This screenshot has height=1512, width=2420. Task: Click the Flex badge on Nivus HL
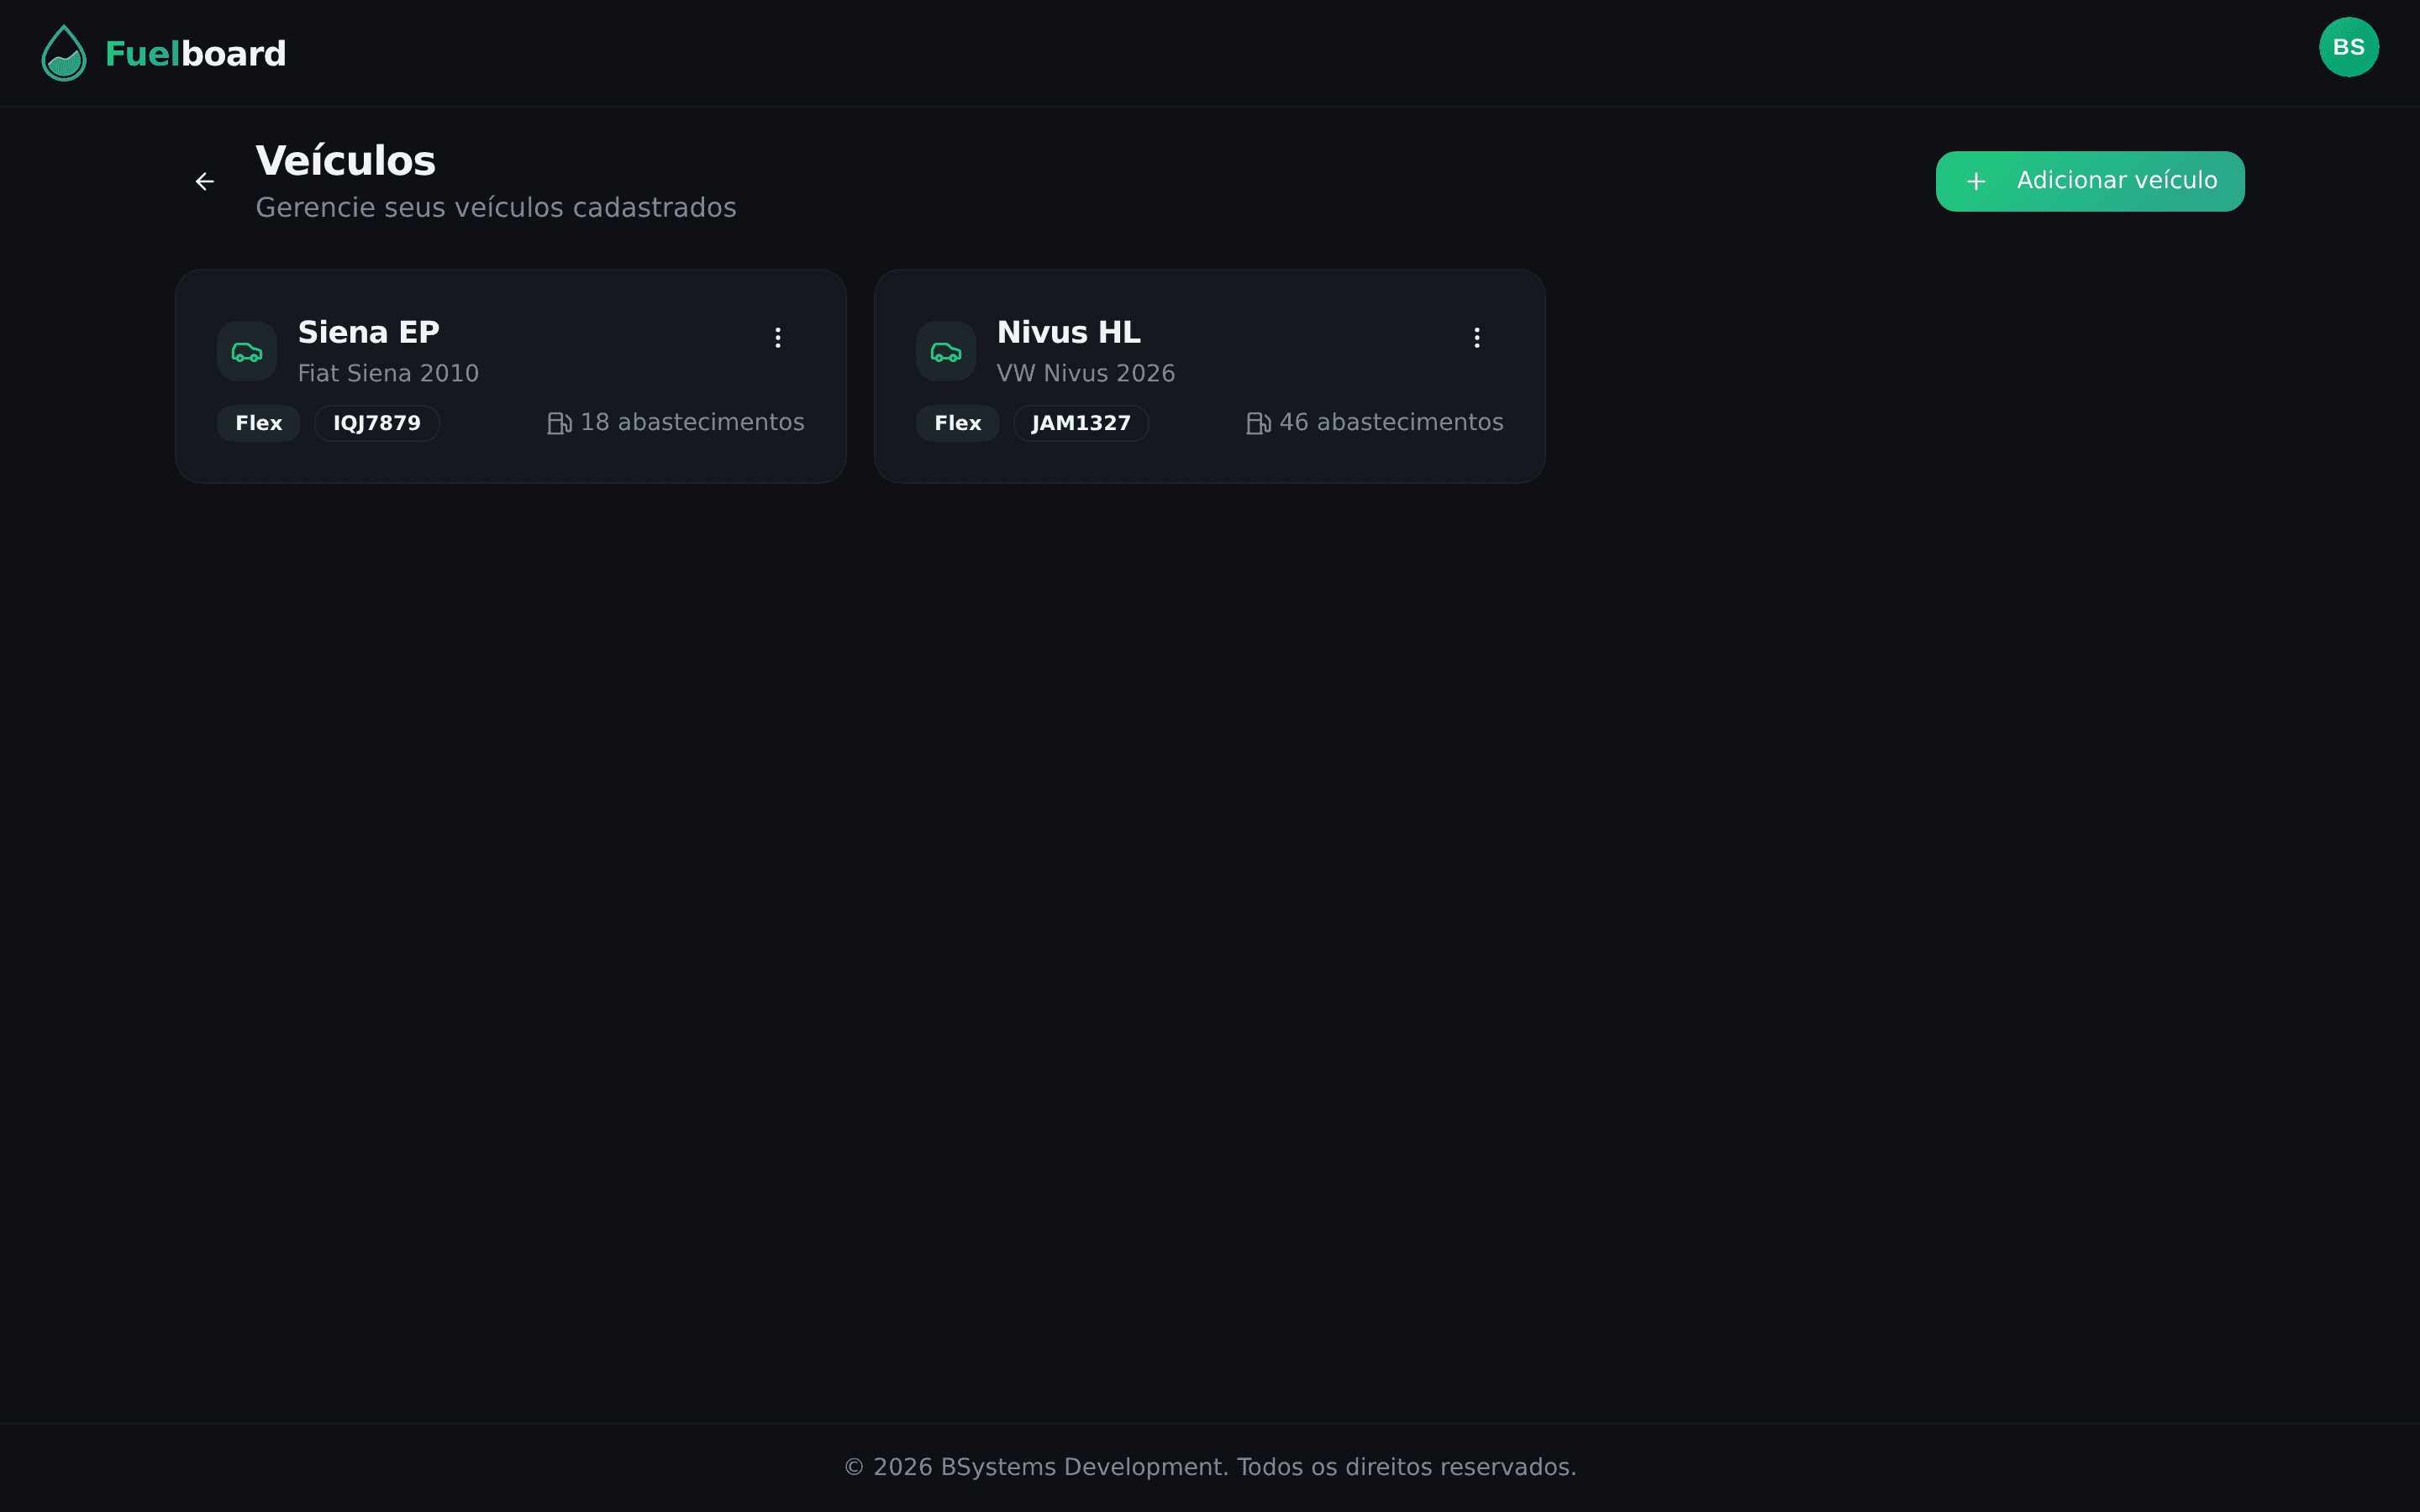coord(957,423)
